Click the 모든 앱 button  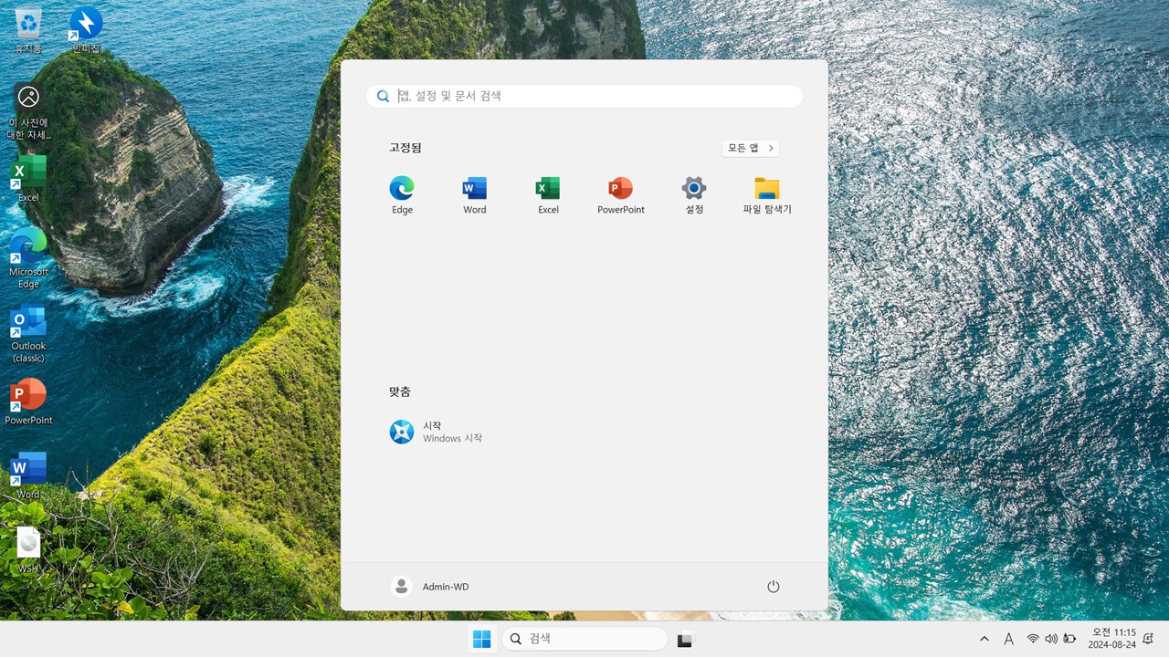pos(751,148)
